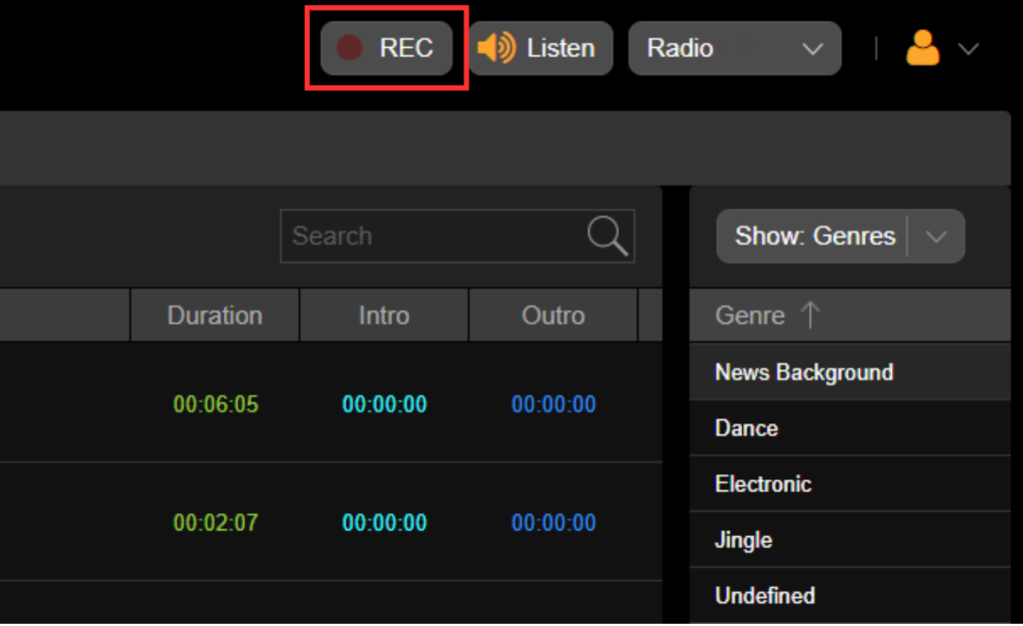Image resolution: width=1023 pixels, height=626 pixels.
Task: Toggle Genre sort order arrow
Action: point(810,315)
